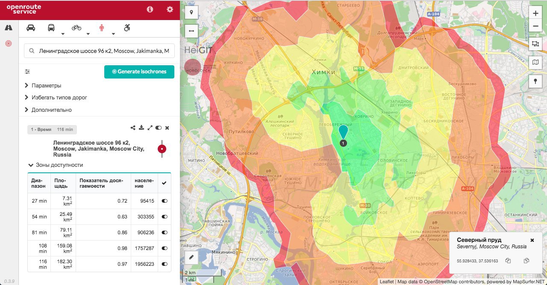
Task: Open the app settings gear
Action: click(x=170, y=9)
